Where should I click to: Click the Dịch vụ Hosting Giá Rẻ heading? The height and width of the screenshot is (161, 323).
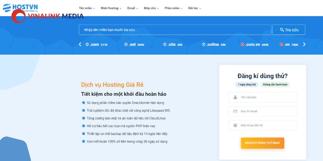pyautogui.click(x=112, y=85)
